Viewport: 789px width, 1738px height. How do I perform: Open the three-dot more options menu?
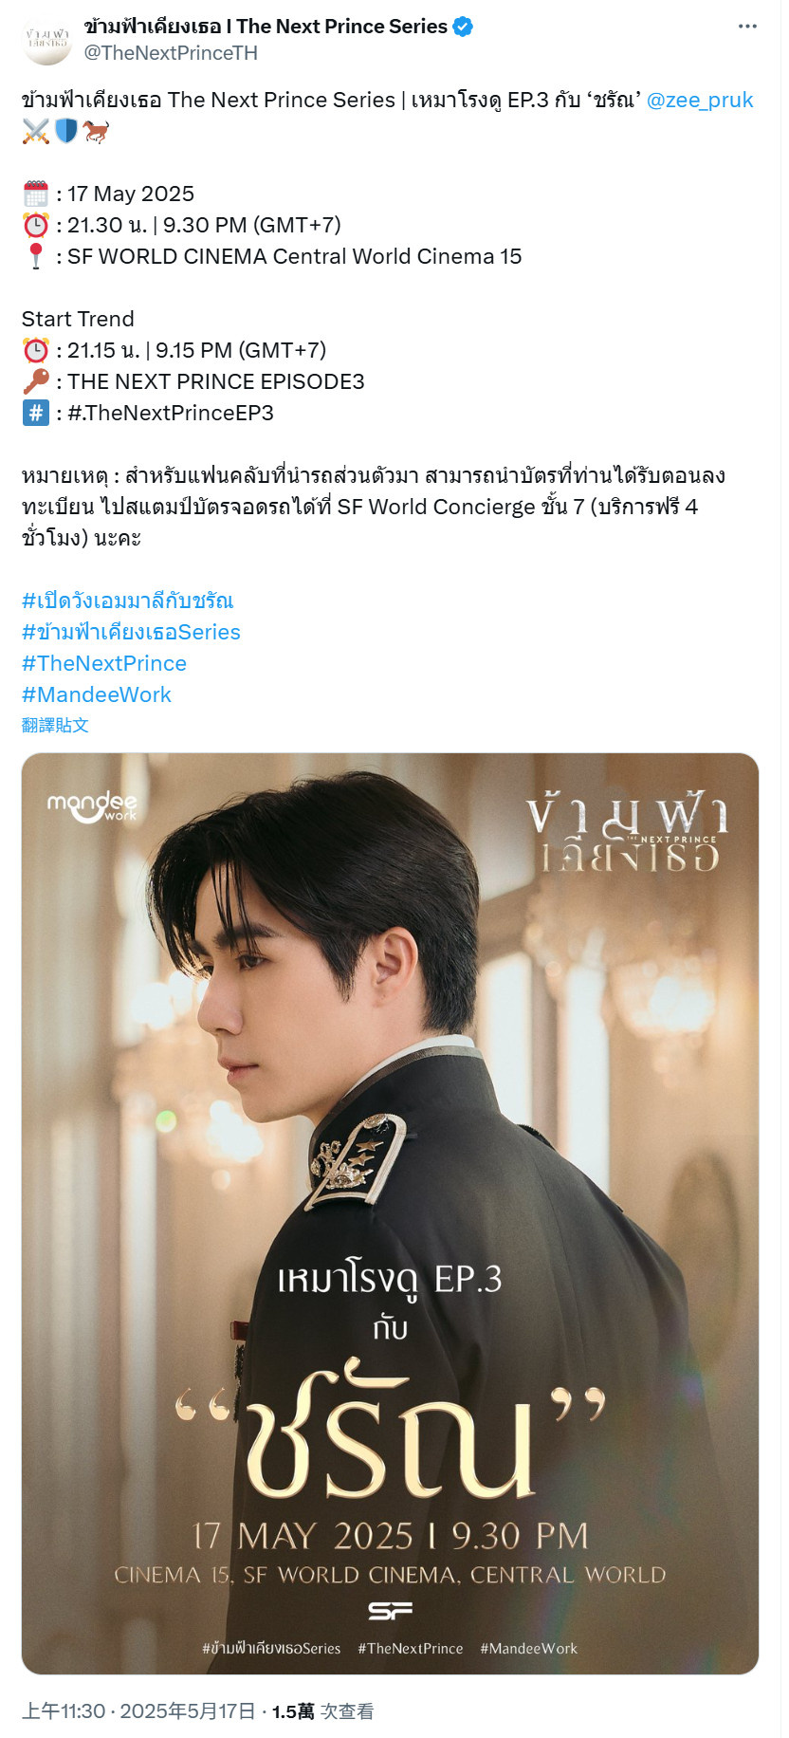click(747, 27)
